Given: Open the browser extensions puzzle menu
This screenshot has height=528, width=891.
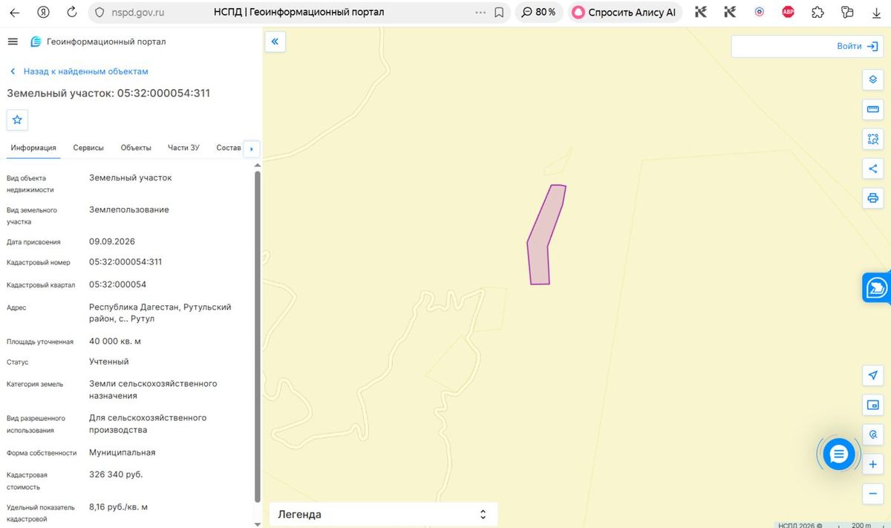Looking at the screenshot, I should (817, 12).
